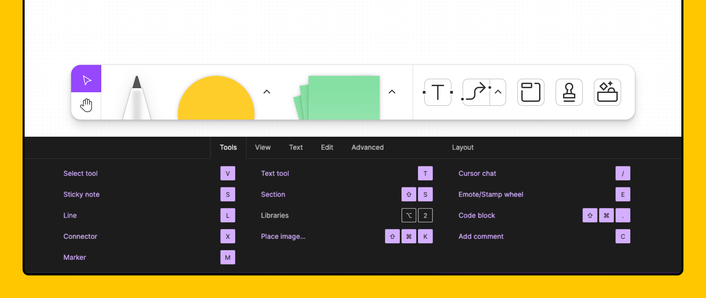Select the Move arrow tool

[86, 79]
